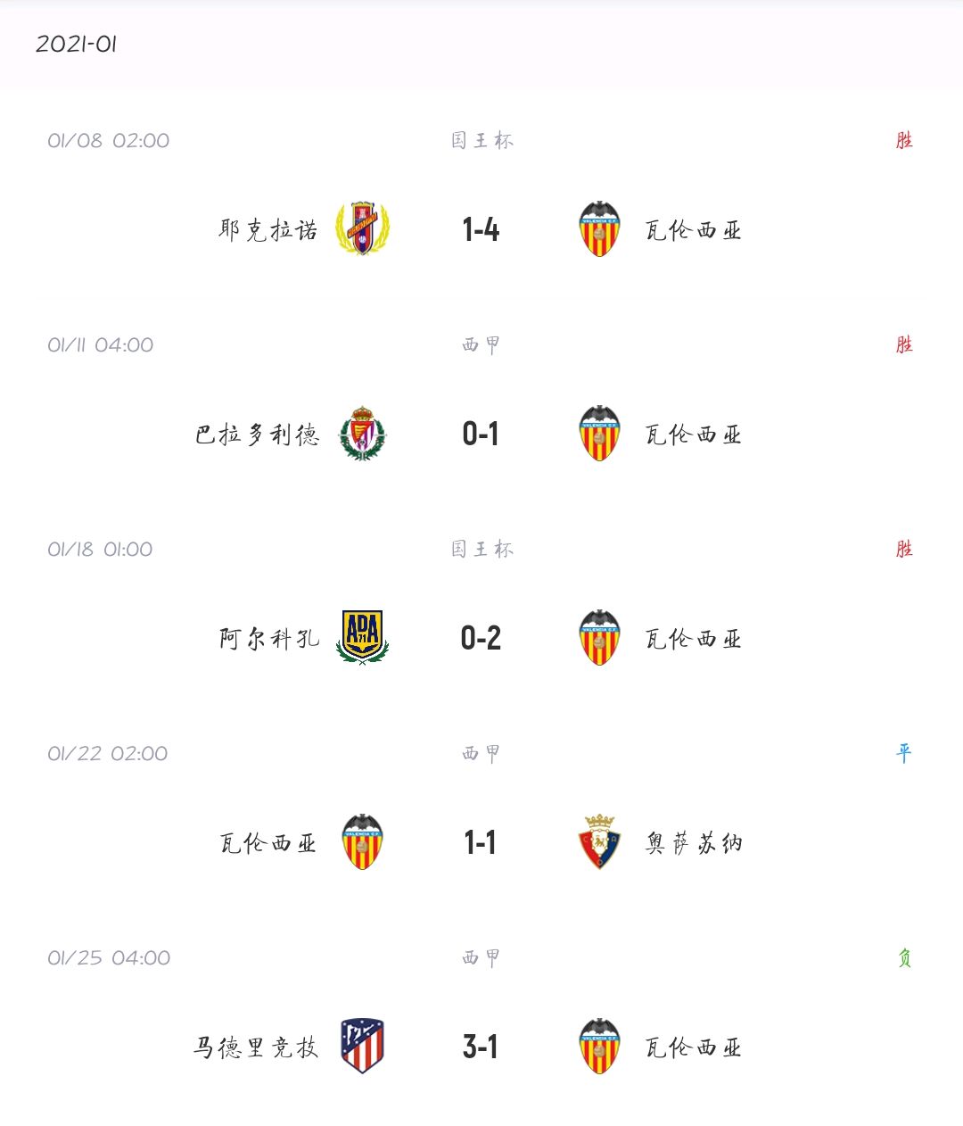Tap the blue 平 result label

pos(904,754)
